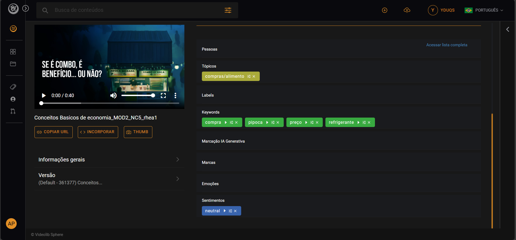This screenshot has height=240, width=516.
Task: Click the 'Emoções' section label
Action: pos(210,184)
